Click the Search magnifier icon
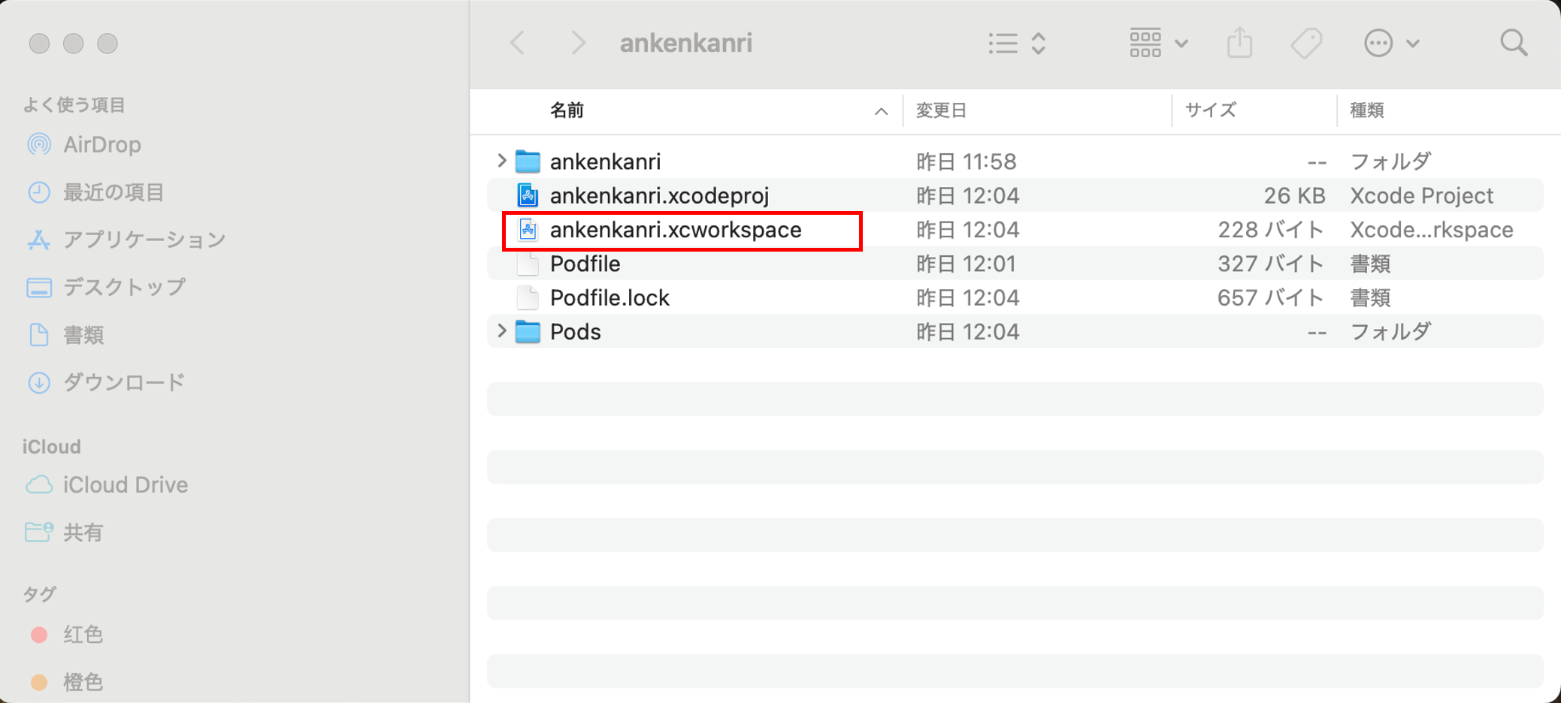 (1514, 43)
